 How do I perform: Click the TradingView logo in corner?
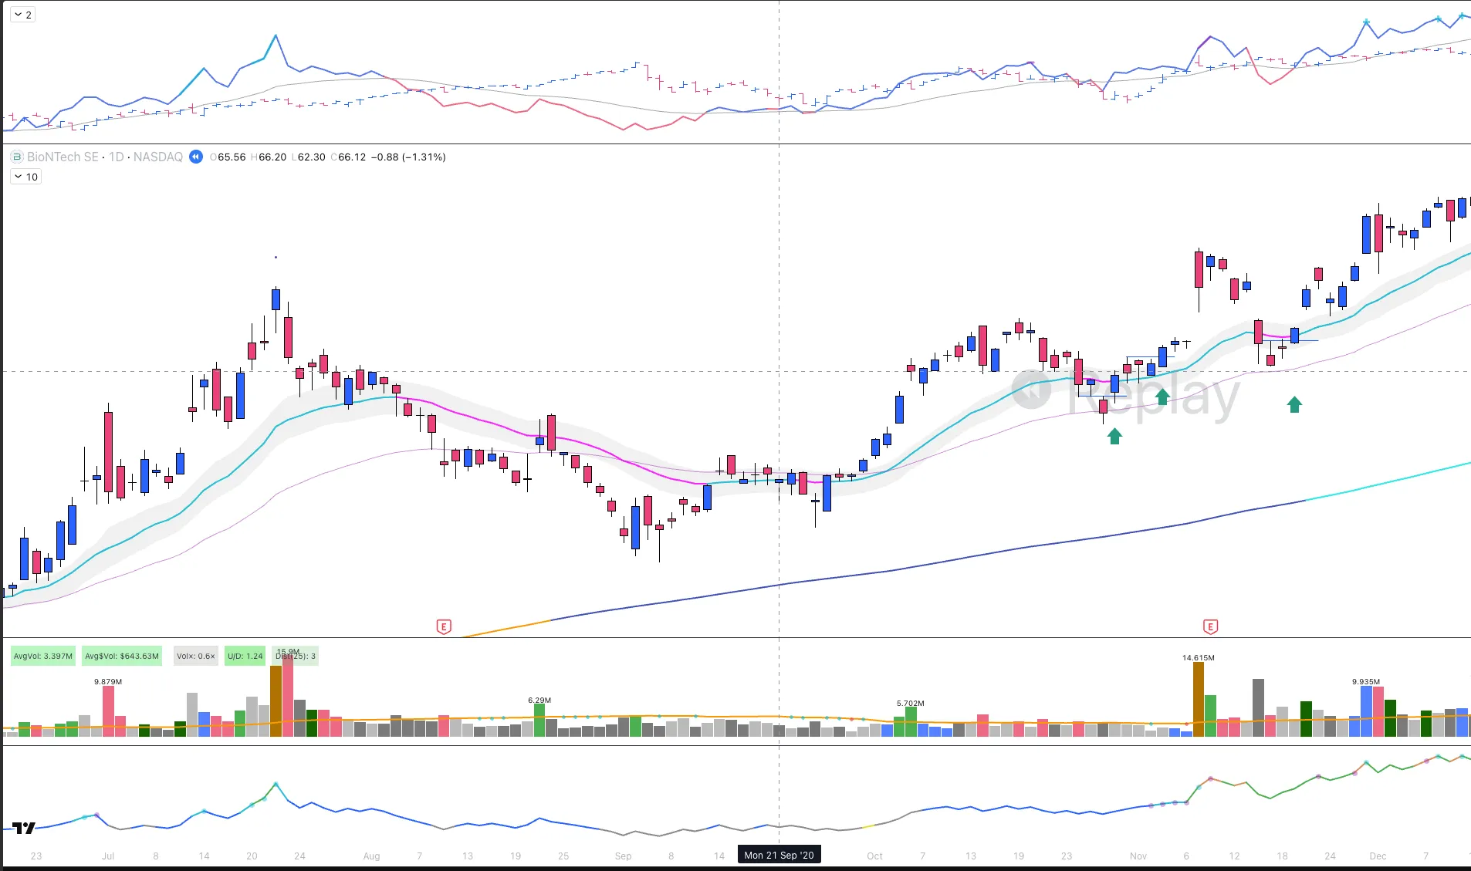click(x=24, y=828)
